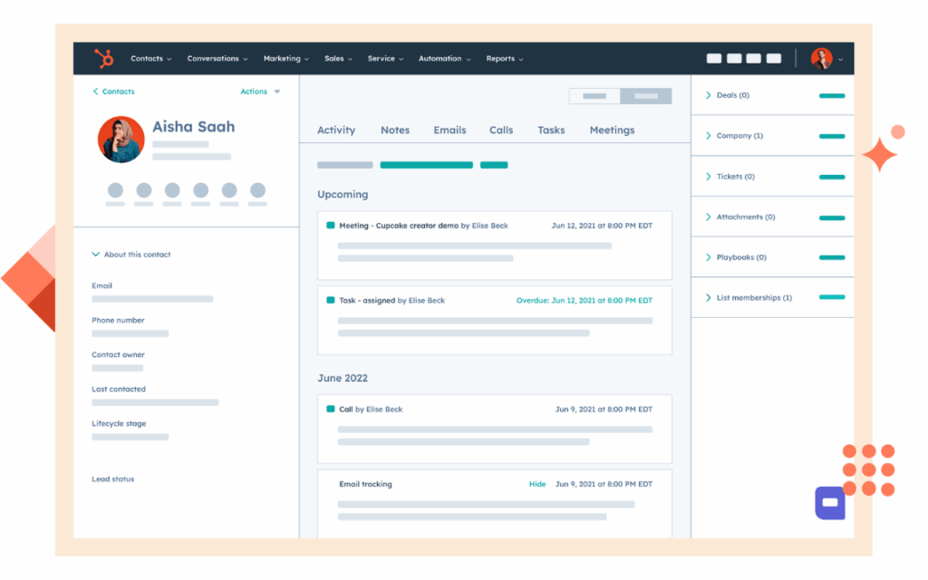Switch to the Tasks tab
This screenshot has width=928, height=580.
click(551, 130)
